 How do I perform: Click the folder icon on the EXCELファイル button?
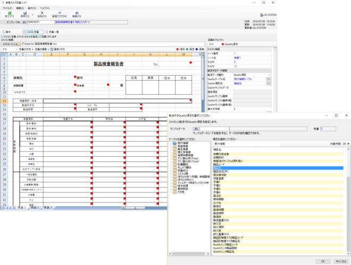pyautogui.click(x=18, y=44)
